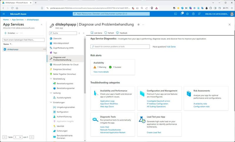Click the resource menu Suche field
The width and height of the screenshot is (235, 142).
[63, 33]
